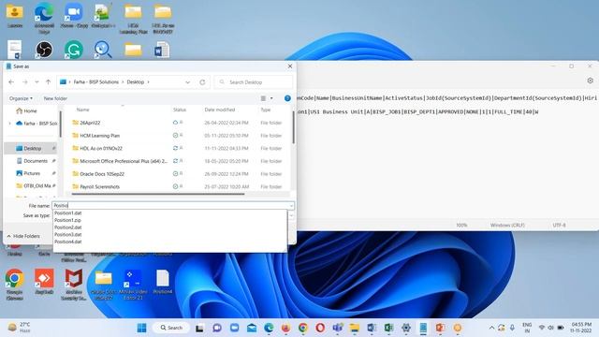Open File Explorer from taskbar
The width and height of the screenshot is (599, 337).
click(355, 328)
